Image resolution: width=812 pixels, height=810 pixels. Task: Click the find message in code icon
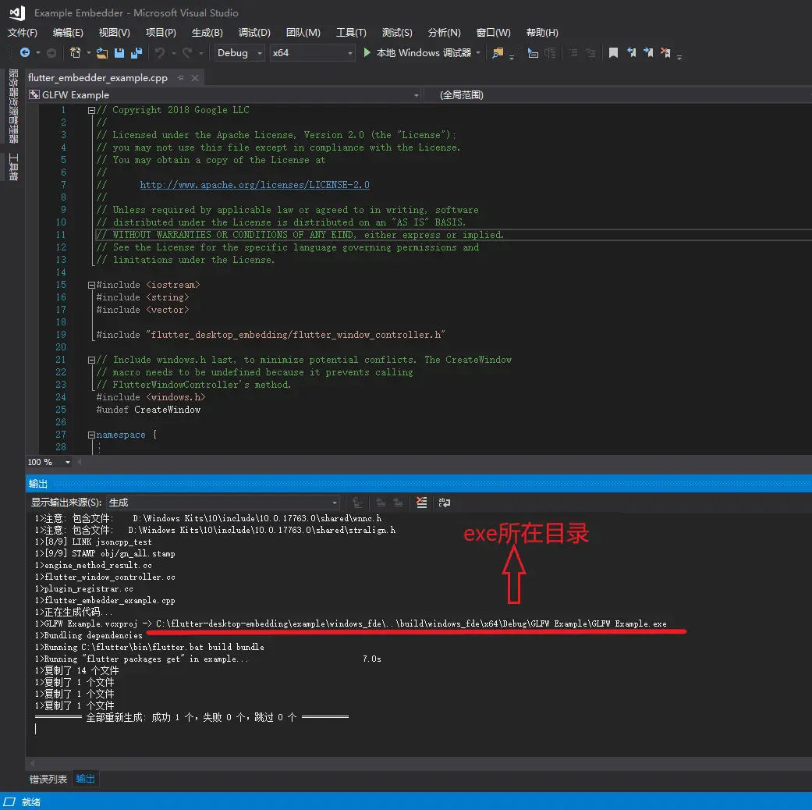click(356, 503)
